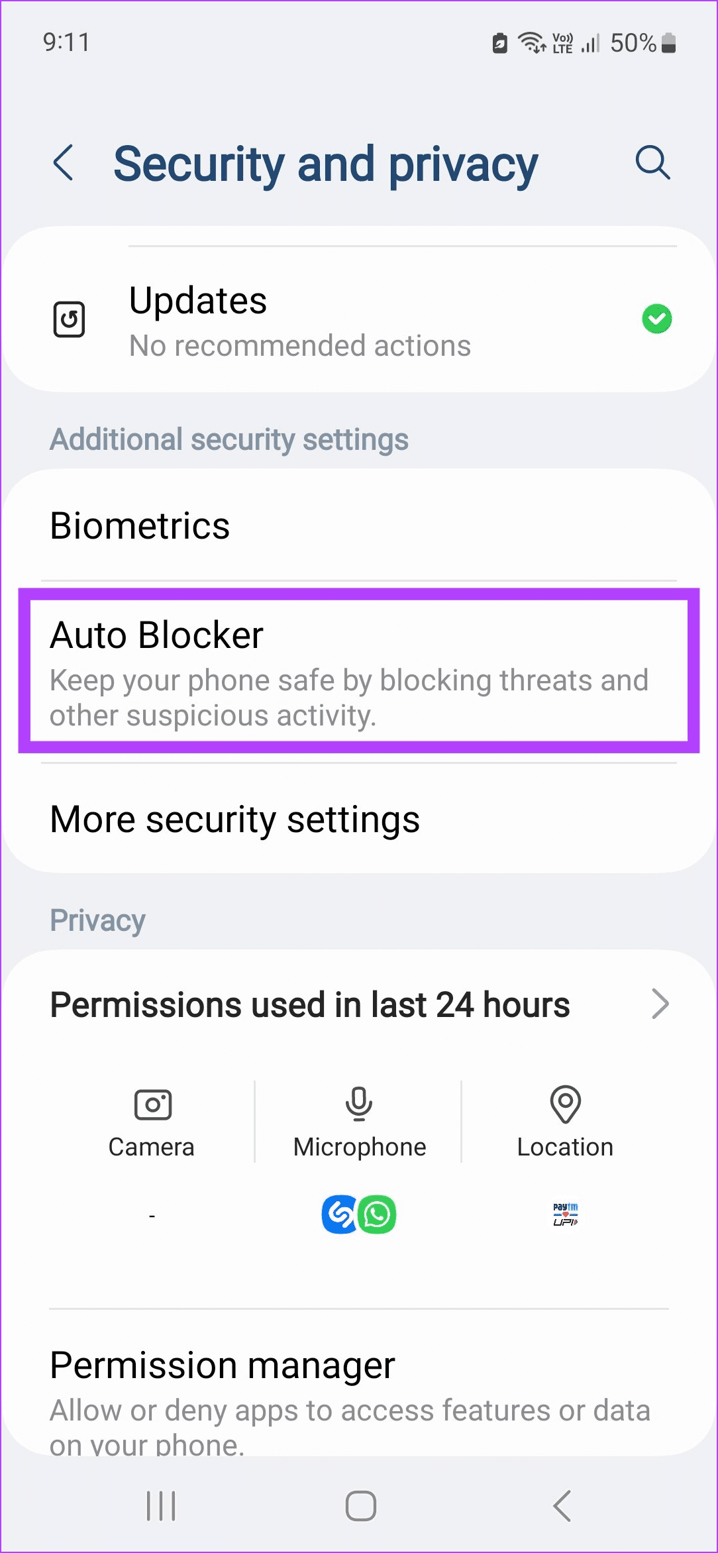718x1553 pixels.
Task: Tap the Paytm UPI icon under Location
Action: click(564, 1214)
